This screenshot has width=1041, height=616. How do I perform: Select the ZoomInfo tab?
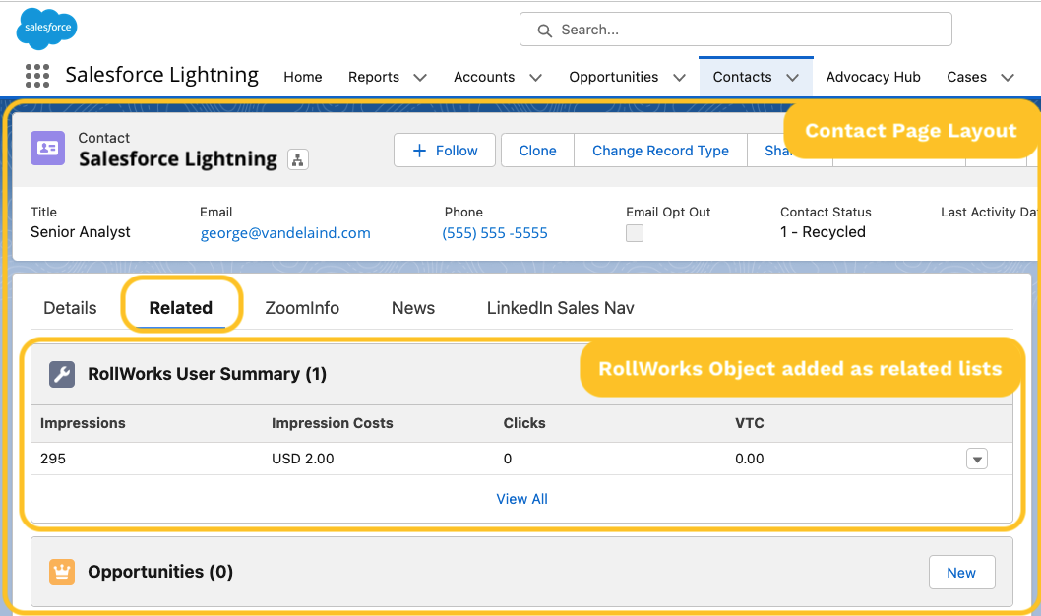302,307
